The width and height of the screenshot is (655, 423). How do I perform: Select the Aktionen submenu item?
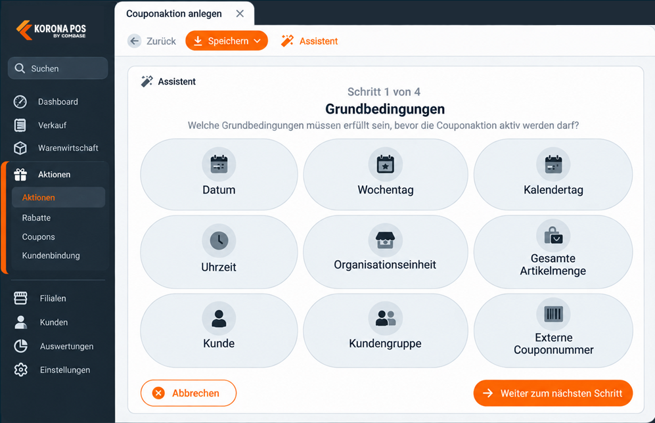coord(58,198)
